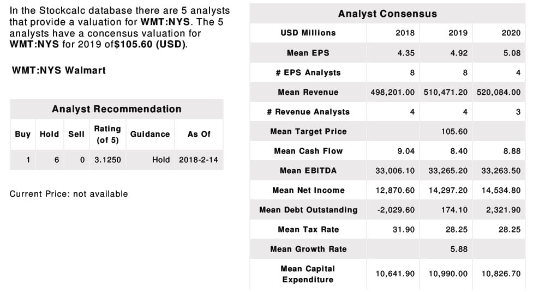Select the 2019 column header
The width and height of the screenshot is (551, 292).
click(458, 33)
